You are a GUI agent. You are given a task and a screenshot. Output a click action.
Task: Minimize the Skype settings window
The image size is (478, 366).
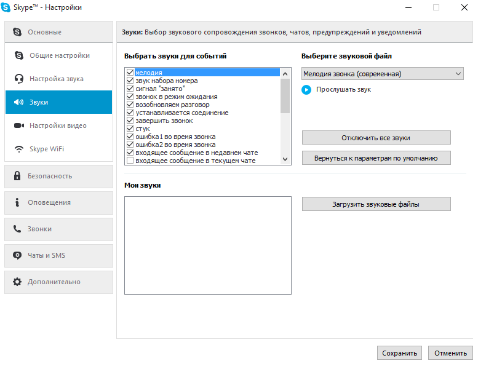pos(408,7)
